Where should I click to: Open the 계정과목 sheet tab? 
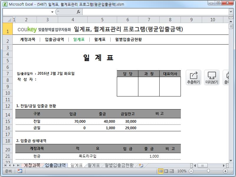(x=32, y=165)
